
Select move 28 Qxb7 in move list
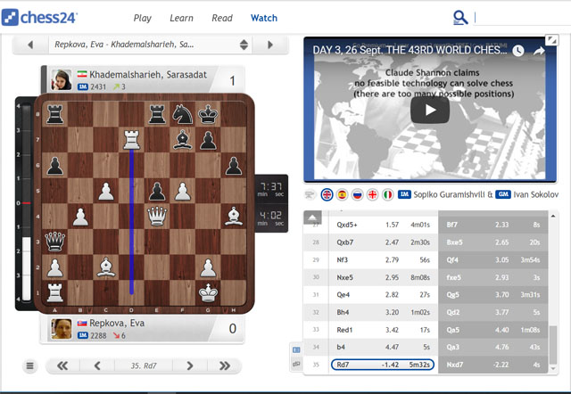[x=383, y=242]
